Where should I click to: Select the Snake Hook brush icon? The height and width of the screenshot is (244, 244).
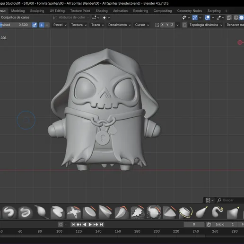[218, 212]
